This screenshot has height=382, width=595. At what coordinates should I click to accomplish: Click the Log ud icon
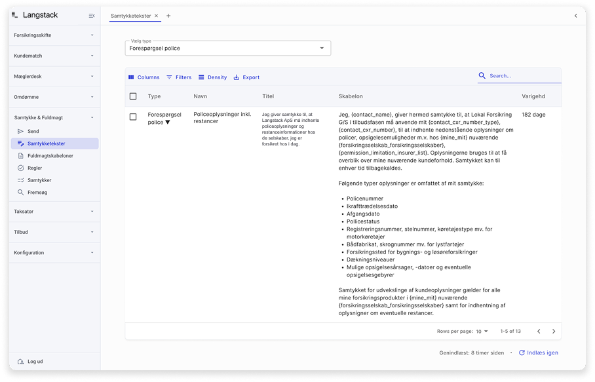click(x=21, y=362)
